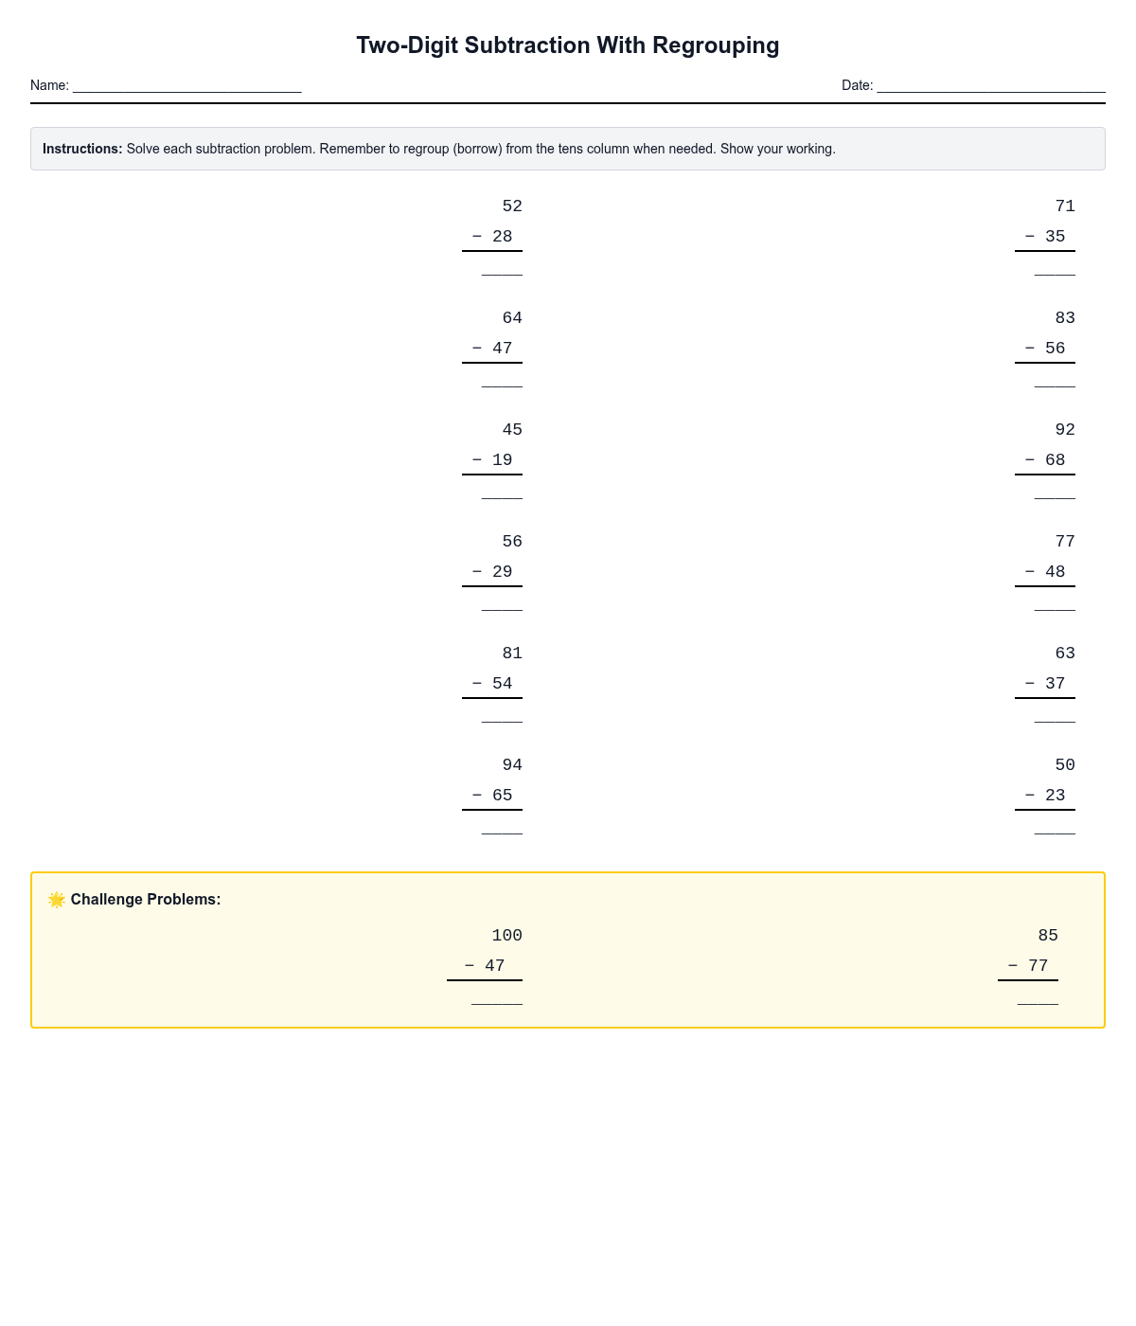Click the Name blank line

pos(186,86)
